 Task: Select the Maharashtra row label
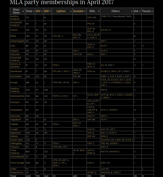click(17, 96)
